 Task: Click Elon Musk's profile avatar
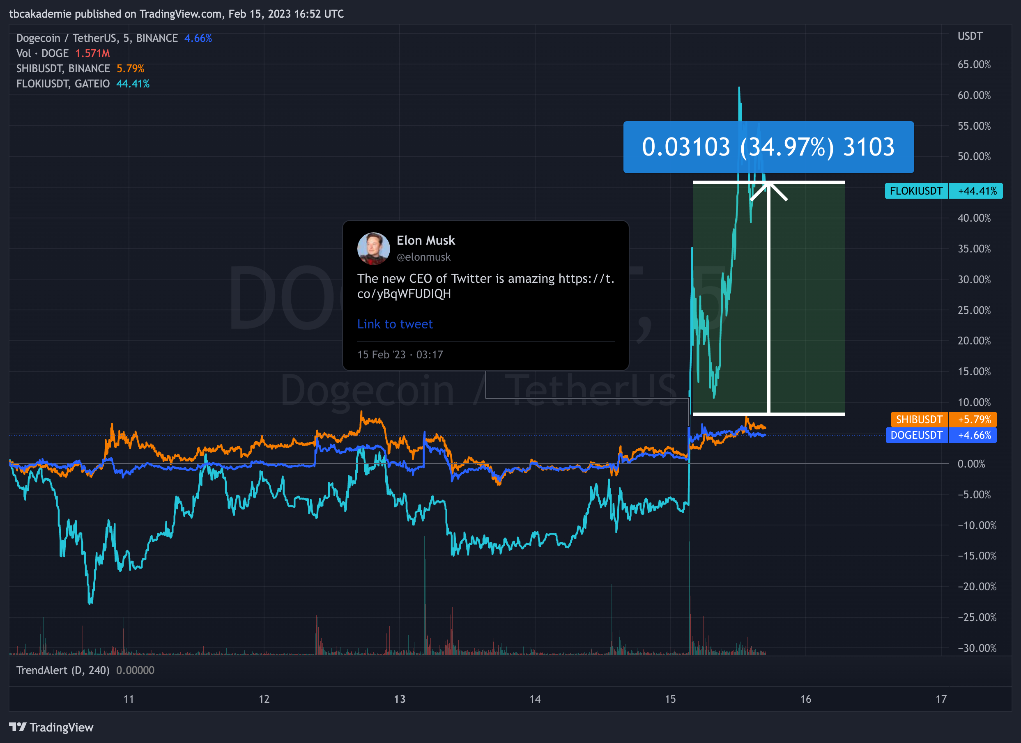pos(373,248)
